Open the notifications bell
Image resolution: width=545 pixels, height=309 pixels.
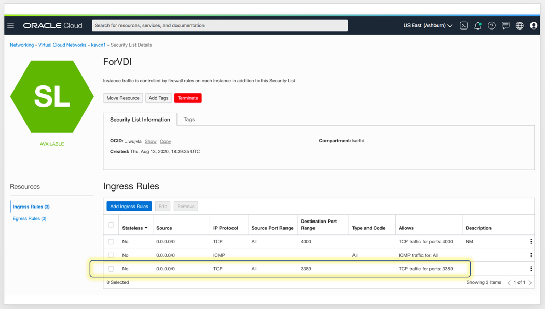click(478, 25)
